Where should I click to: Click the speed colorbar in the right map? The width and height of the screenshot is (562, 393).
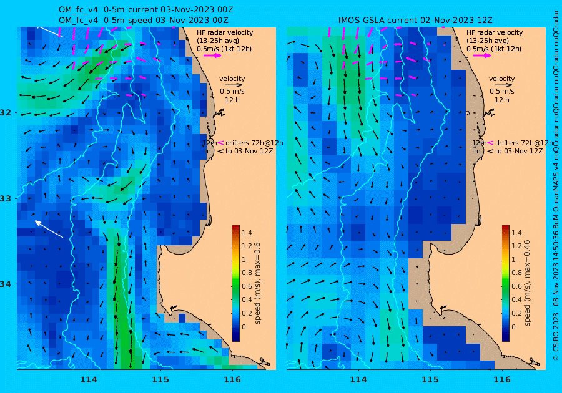coord(505,283)
